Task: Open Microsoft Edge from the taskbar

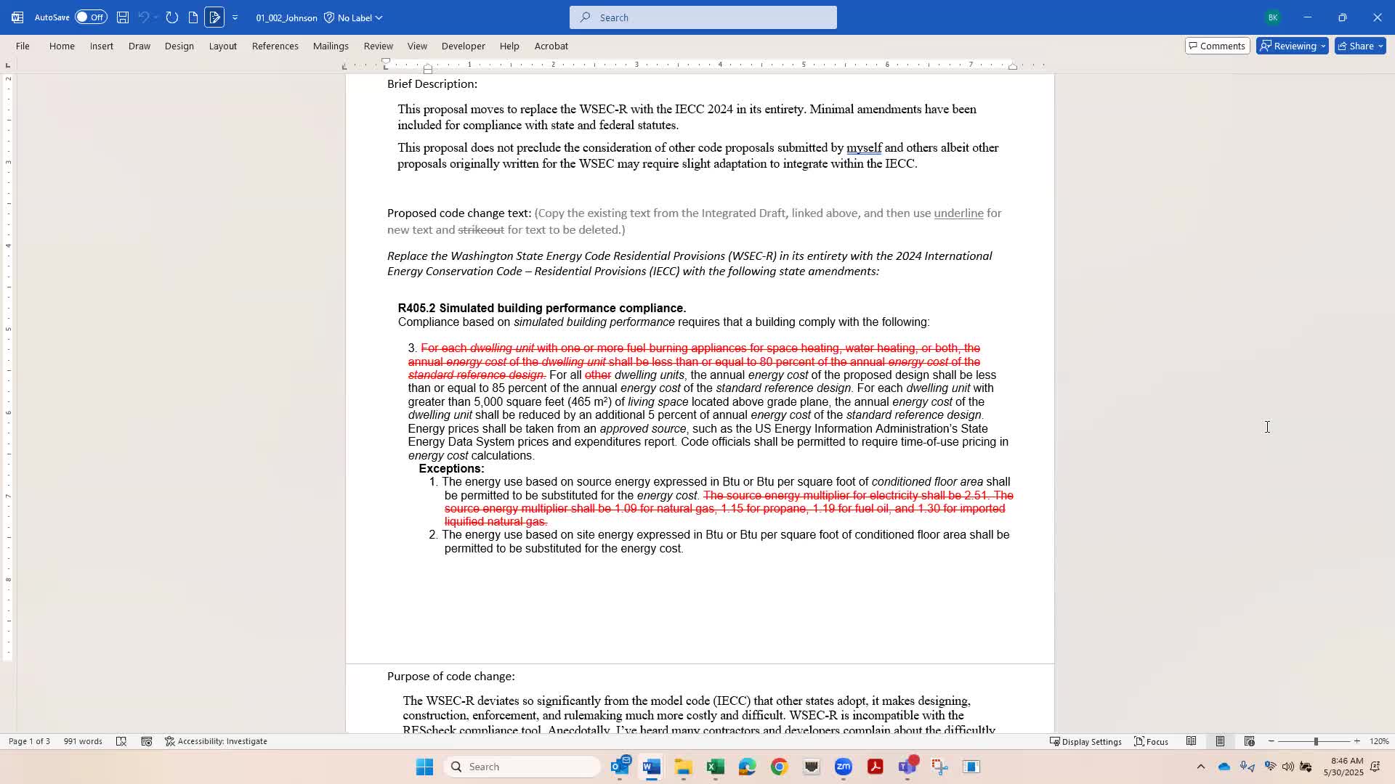Action: (748, 767)
